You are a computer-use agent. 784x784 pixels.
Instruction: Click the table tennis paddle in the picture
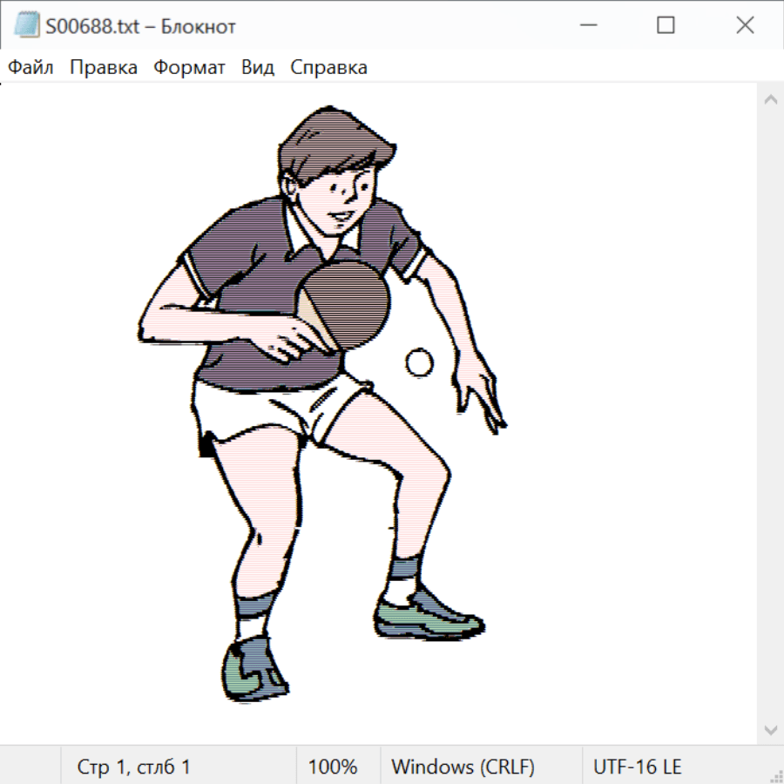click(x=350, y=299)
